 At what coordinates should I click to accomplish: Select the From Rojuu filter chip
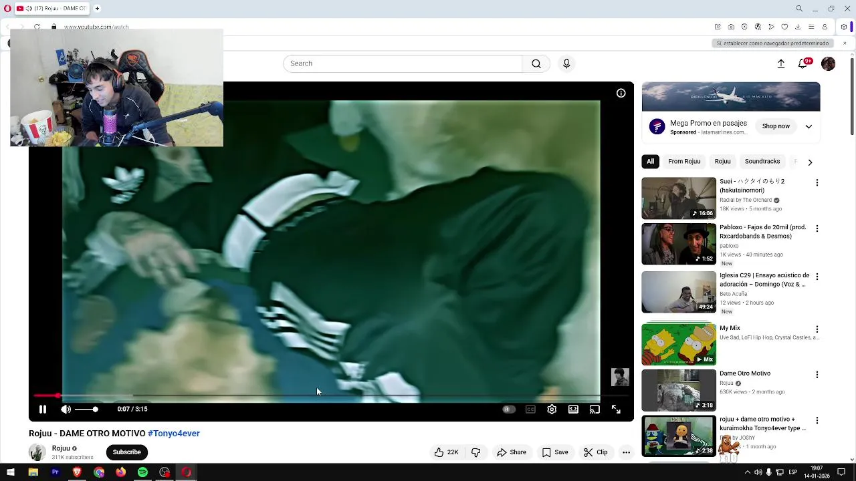684,162
